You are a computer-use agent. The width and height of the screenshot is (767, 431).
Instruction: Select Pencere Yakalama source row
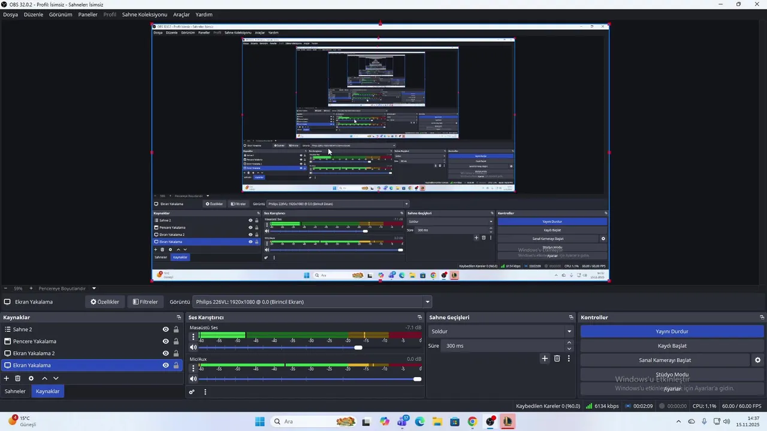coord(91,341)
